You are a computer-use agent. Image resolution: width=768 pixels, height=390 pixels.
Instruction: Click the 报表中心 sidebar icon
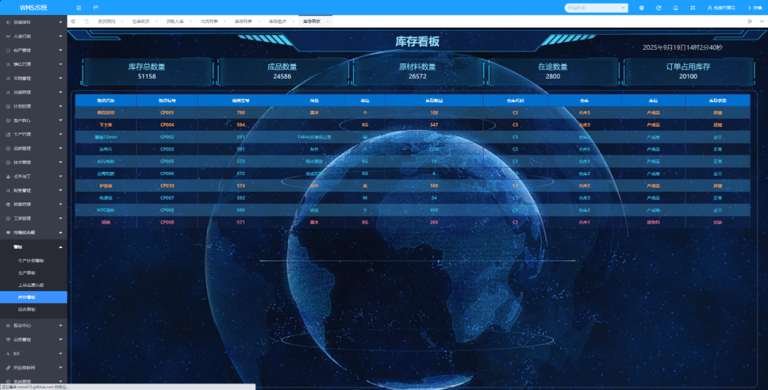pos(8,325)
